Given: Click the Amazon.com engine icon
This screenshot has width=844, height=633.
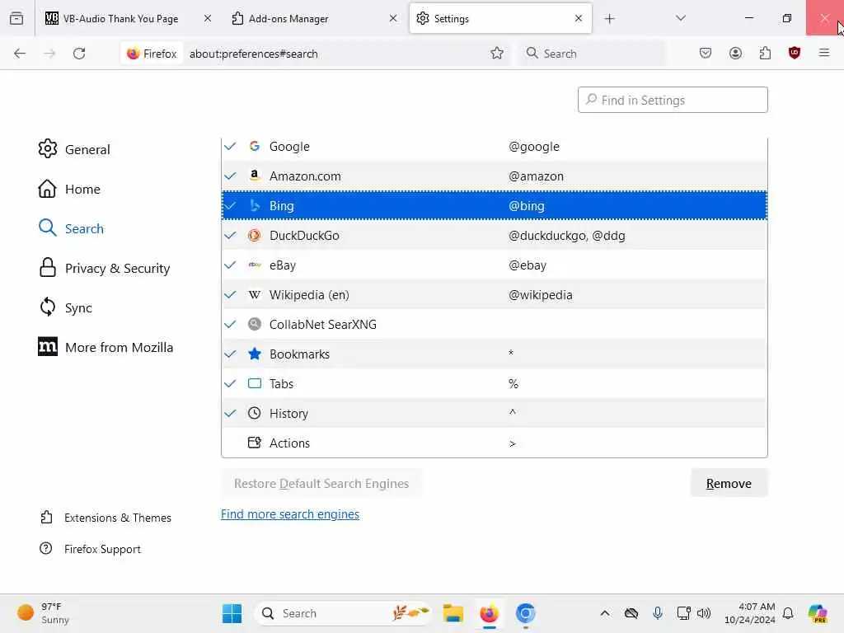Looking at the screenshot, I should 255,176.
